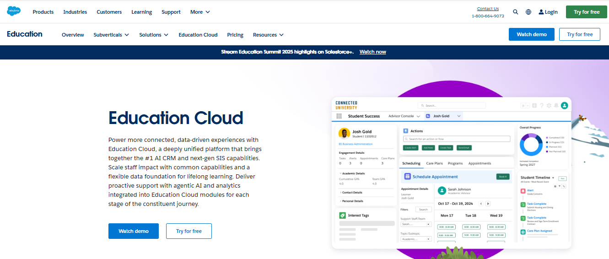Open the Contact Us link
The image size is (609, 259).
[488, 9]
